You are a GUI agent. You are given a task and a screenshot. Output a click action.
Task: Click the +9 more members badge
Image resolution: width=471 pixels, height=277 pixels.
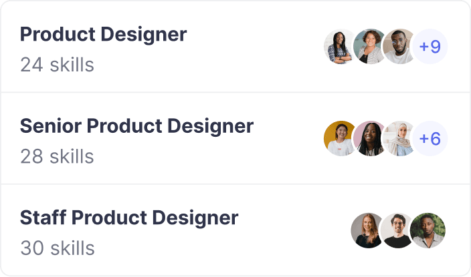[x=430, y=47]
